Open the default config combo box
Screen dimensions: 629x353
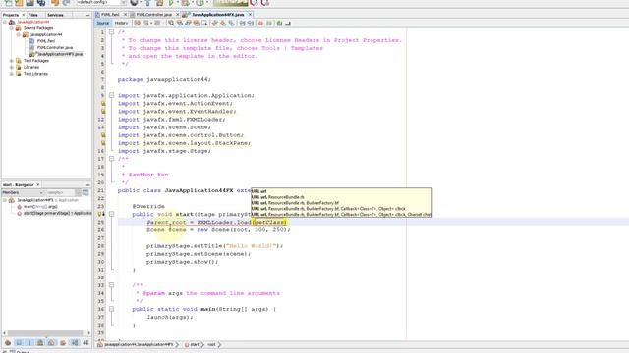102,3
